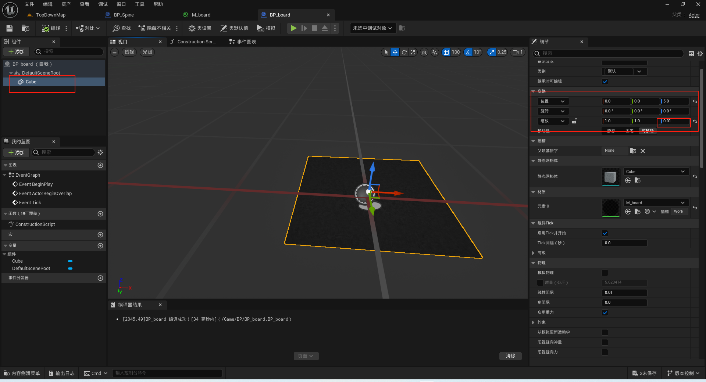Toggle 继承时可编辑 checkbox
This screenshot has height=382, width=706.
point(605,82)
